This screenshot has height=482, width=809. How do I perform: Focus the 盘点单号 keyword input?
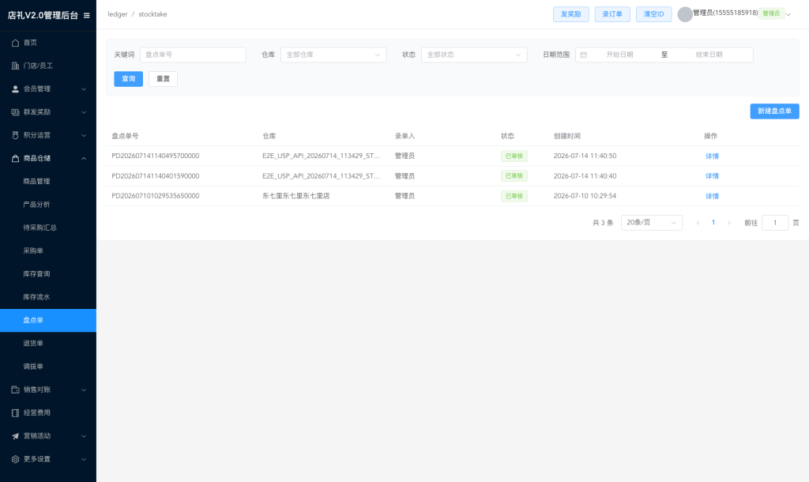coord(193,55)
